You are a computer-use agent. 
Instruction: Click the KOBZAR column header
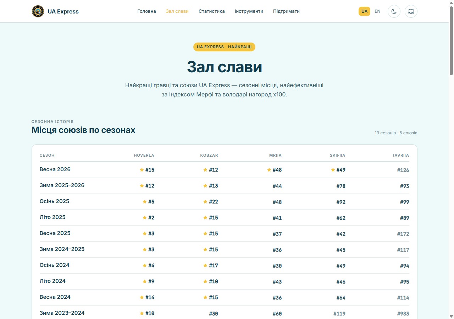tap(209, 155)
